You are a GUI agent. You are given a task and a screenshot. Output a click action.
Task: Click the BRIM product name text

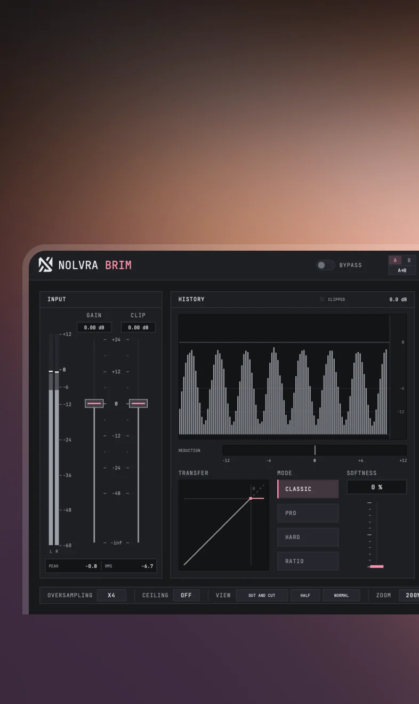click(118, 265)
